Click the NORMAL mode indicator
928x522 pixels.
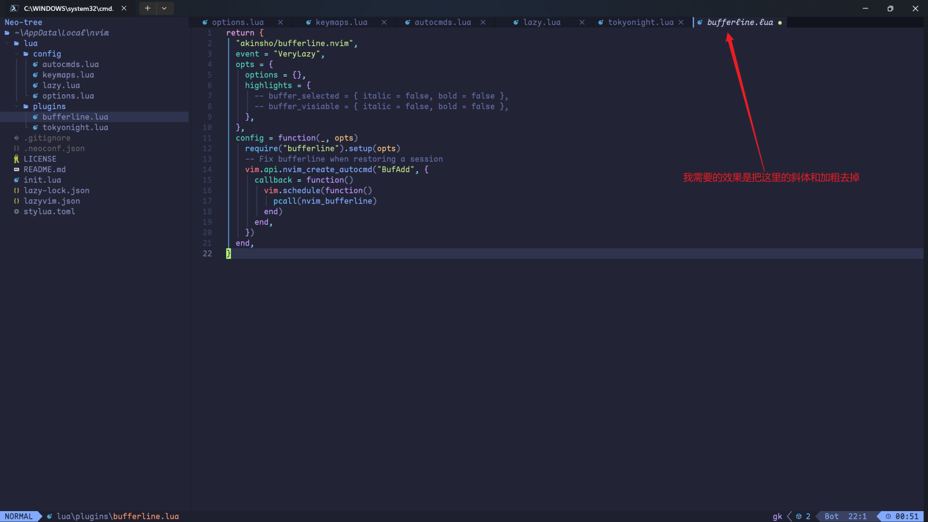click(19, 516)
